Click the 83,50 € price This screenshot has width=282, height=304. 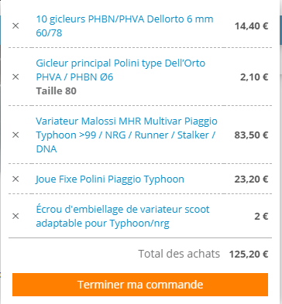(251, 135)
